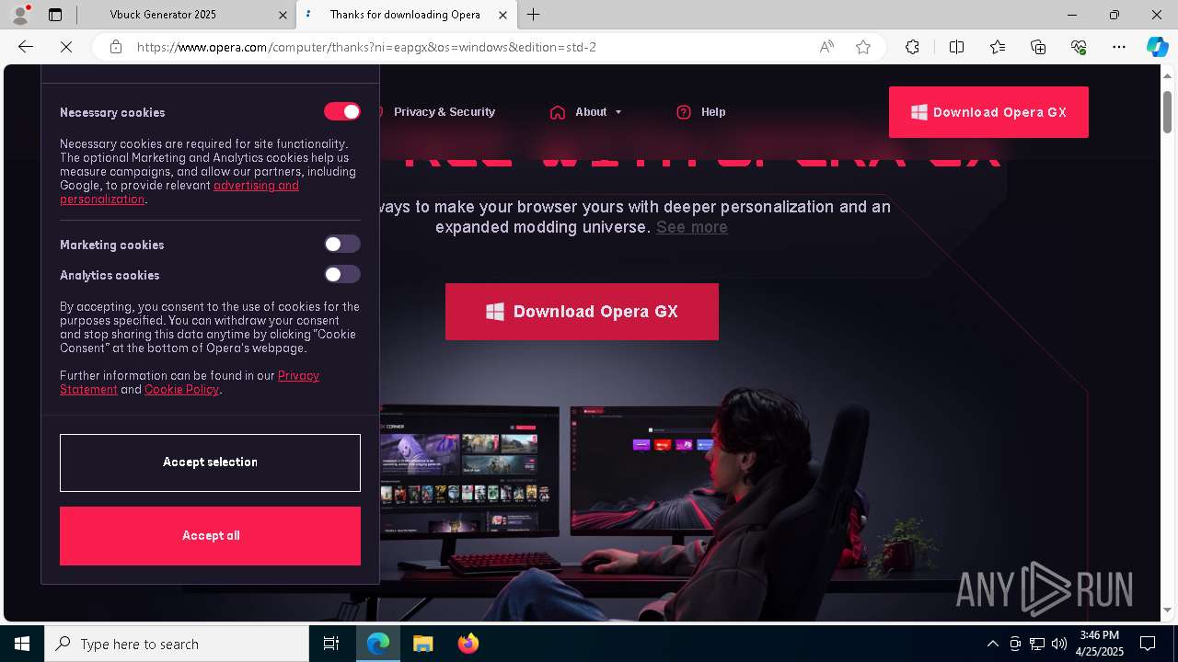
Task: View site information lock icon
Action: click(x=116, y=47)
